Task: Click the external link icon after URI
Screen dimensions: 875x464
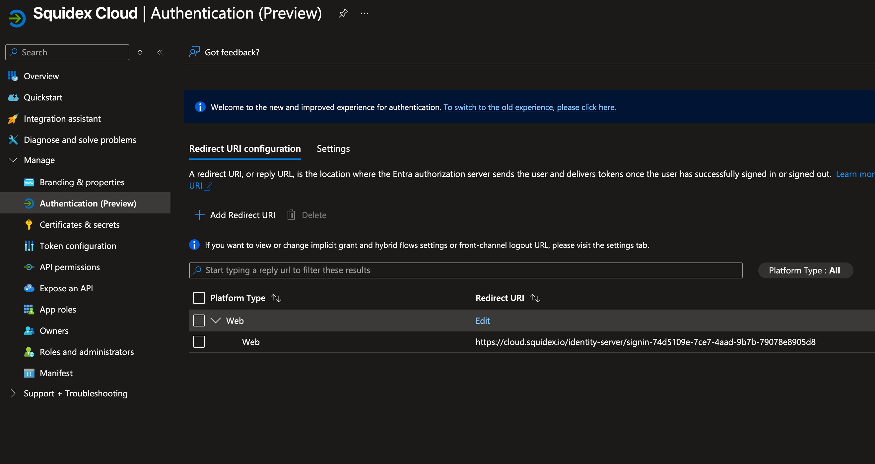Action: [x=208, y=186]
